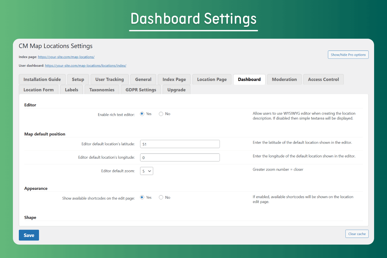This screenshot has height=258, width=387.
Task: Open the Installation Guide tab
Action: [42, 79]
